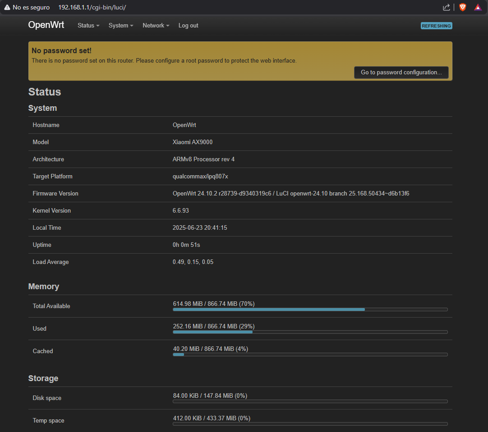Toggle the REFRESHING status badge
This screenshot has width=488, height=432.
coord(436,26)
